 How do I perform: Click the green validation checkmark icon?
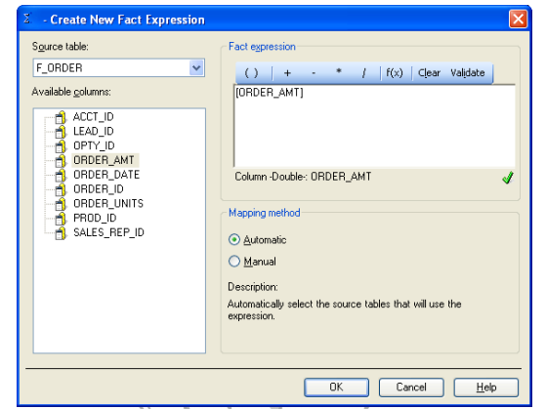click(x=508, y=178)
